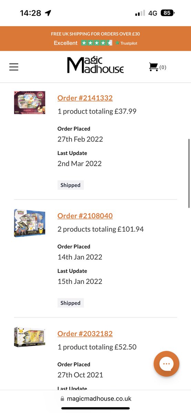This screenshot has height=413, width=191.
Task: Open the orange chat bubble widget
Action: (x=167, y=363)
